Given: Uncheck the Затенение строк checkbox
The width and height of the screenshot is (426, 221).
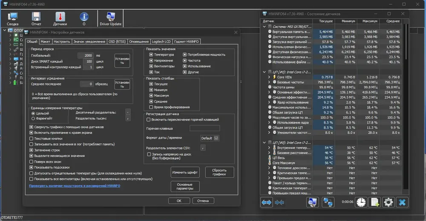Looking at the screenshot, I should point(31,150).
